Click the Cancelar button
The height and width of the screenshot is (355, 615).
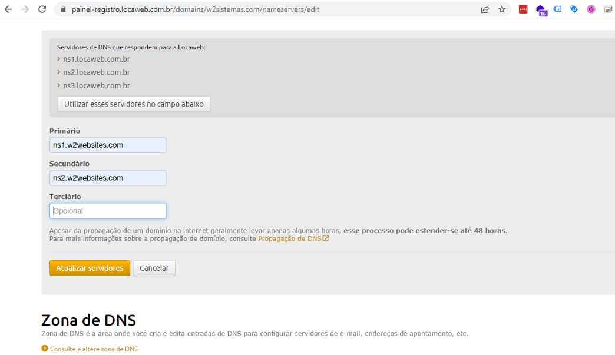pos(154,268)
